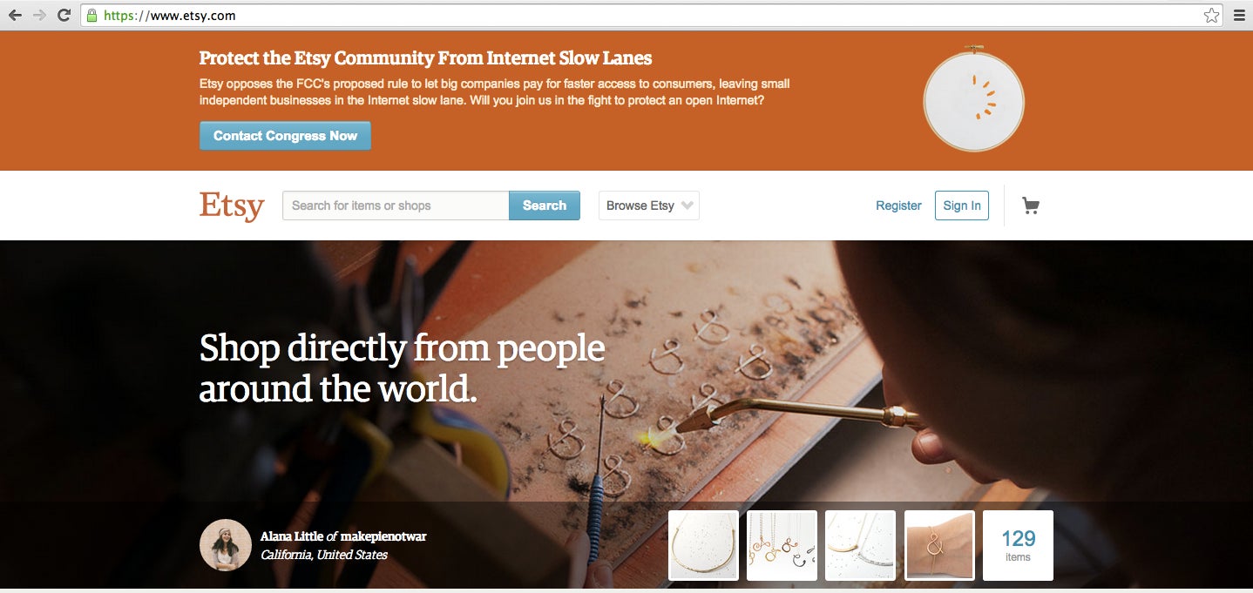Open the makepienotwar shop link
The width and height of the screenshot is (1253, 593).
pyautogui.click(x=383, y=536)
